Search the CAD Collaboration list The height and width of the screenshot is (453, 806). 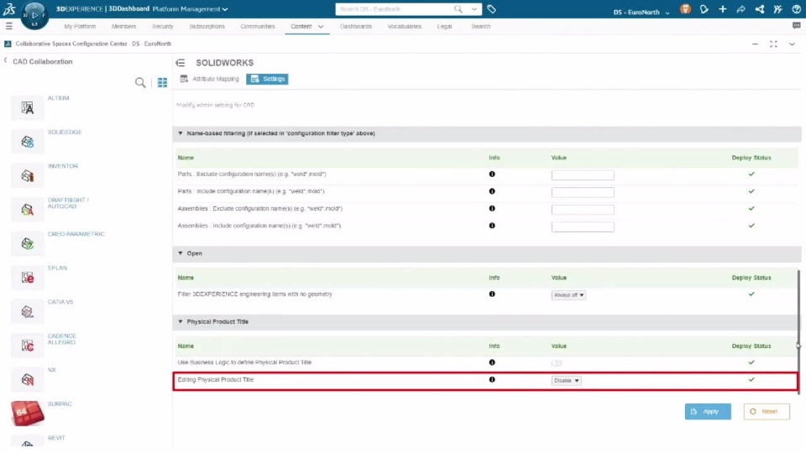point(140,83)
